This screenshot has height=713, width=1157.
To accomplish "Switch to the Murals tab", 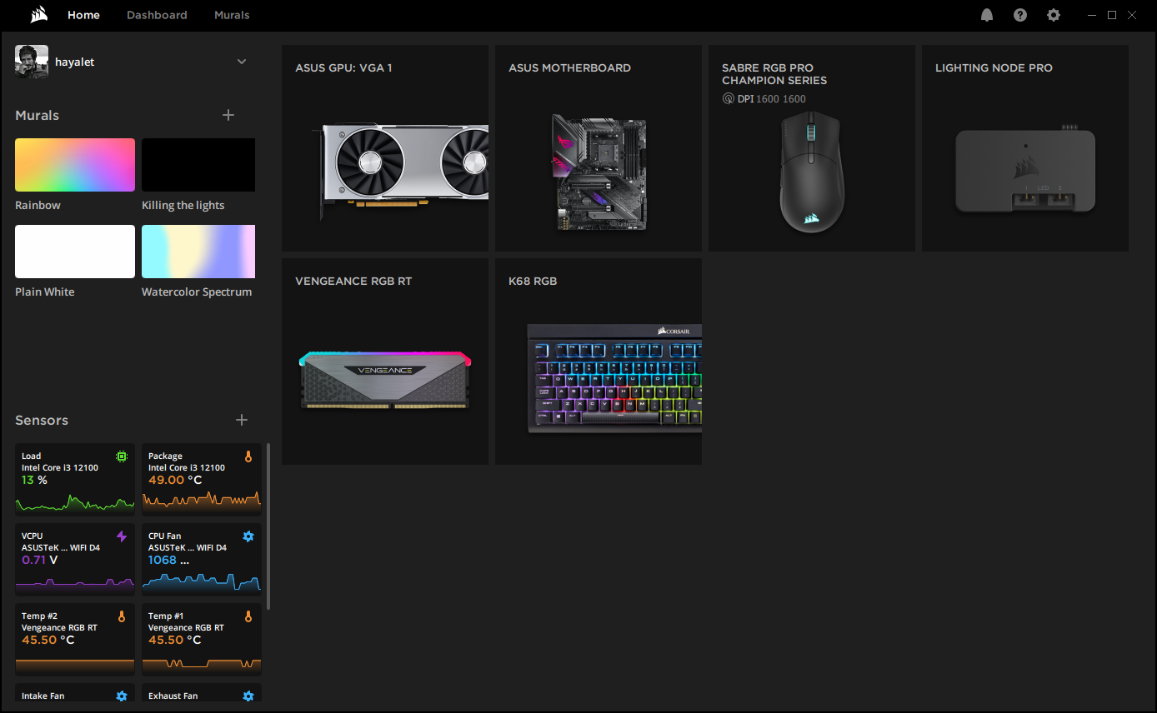I will pos(232,15).
